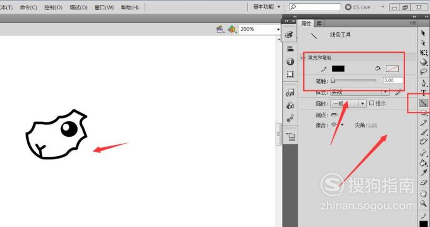Select the Deco tool
Viewport: 430px width, 227px height.
pos(424,142)
